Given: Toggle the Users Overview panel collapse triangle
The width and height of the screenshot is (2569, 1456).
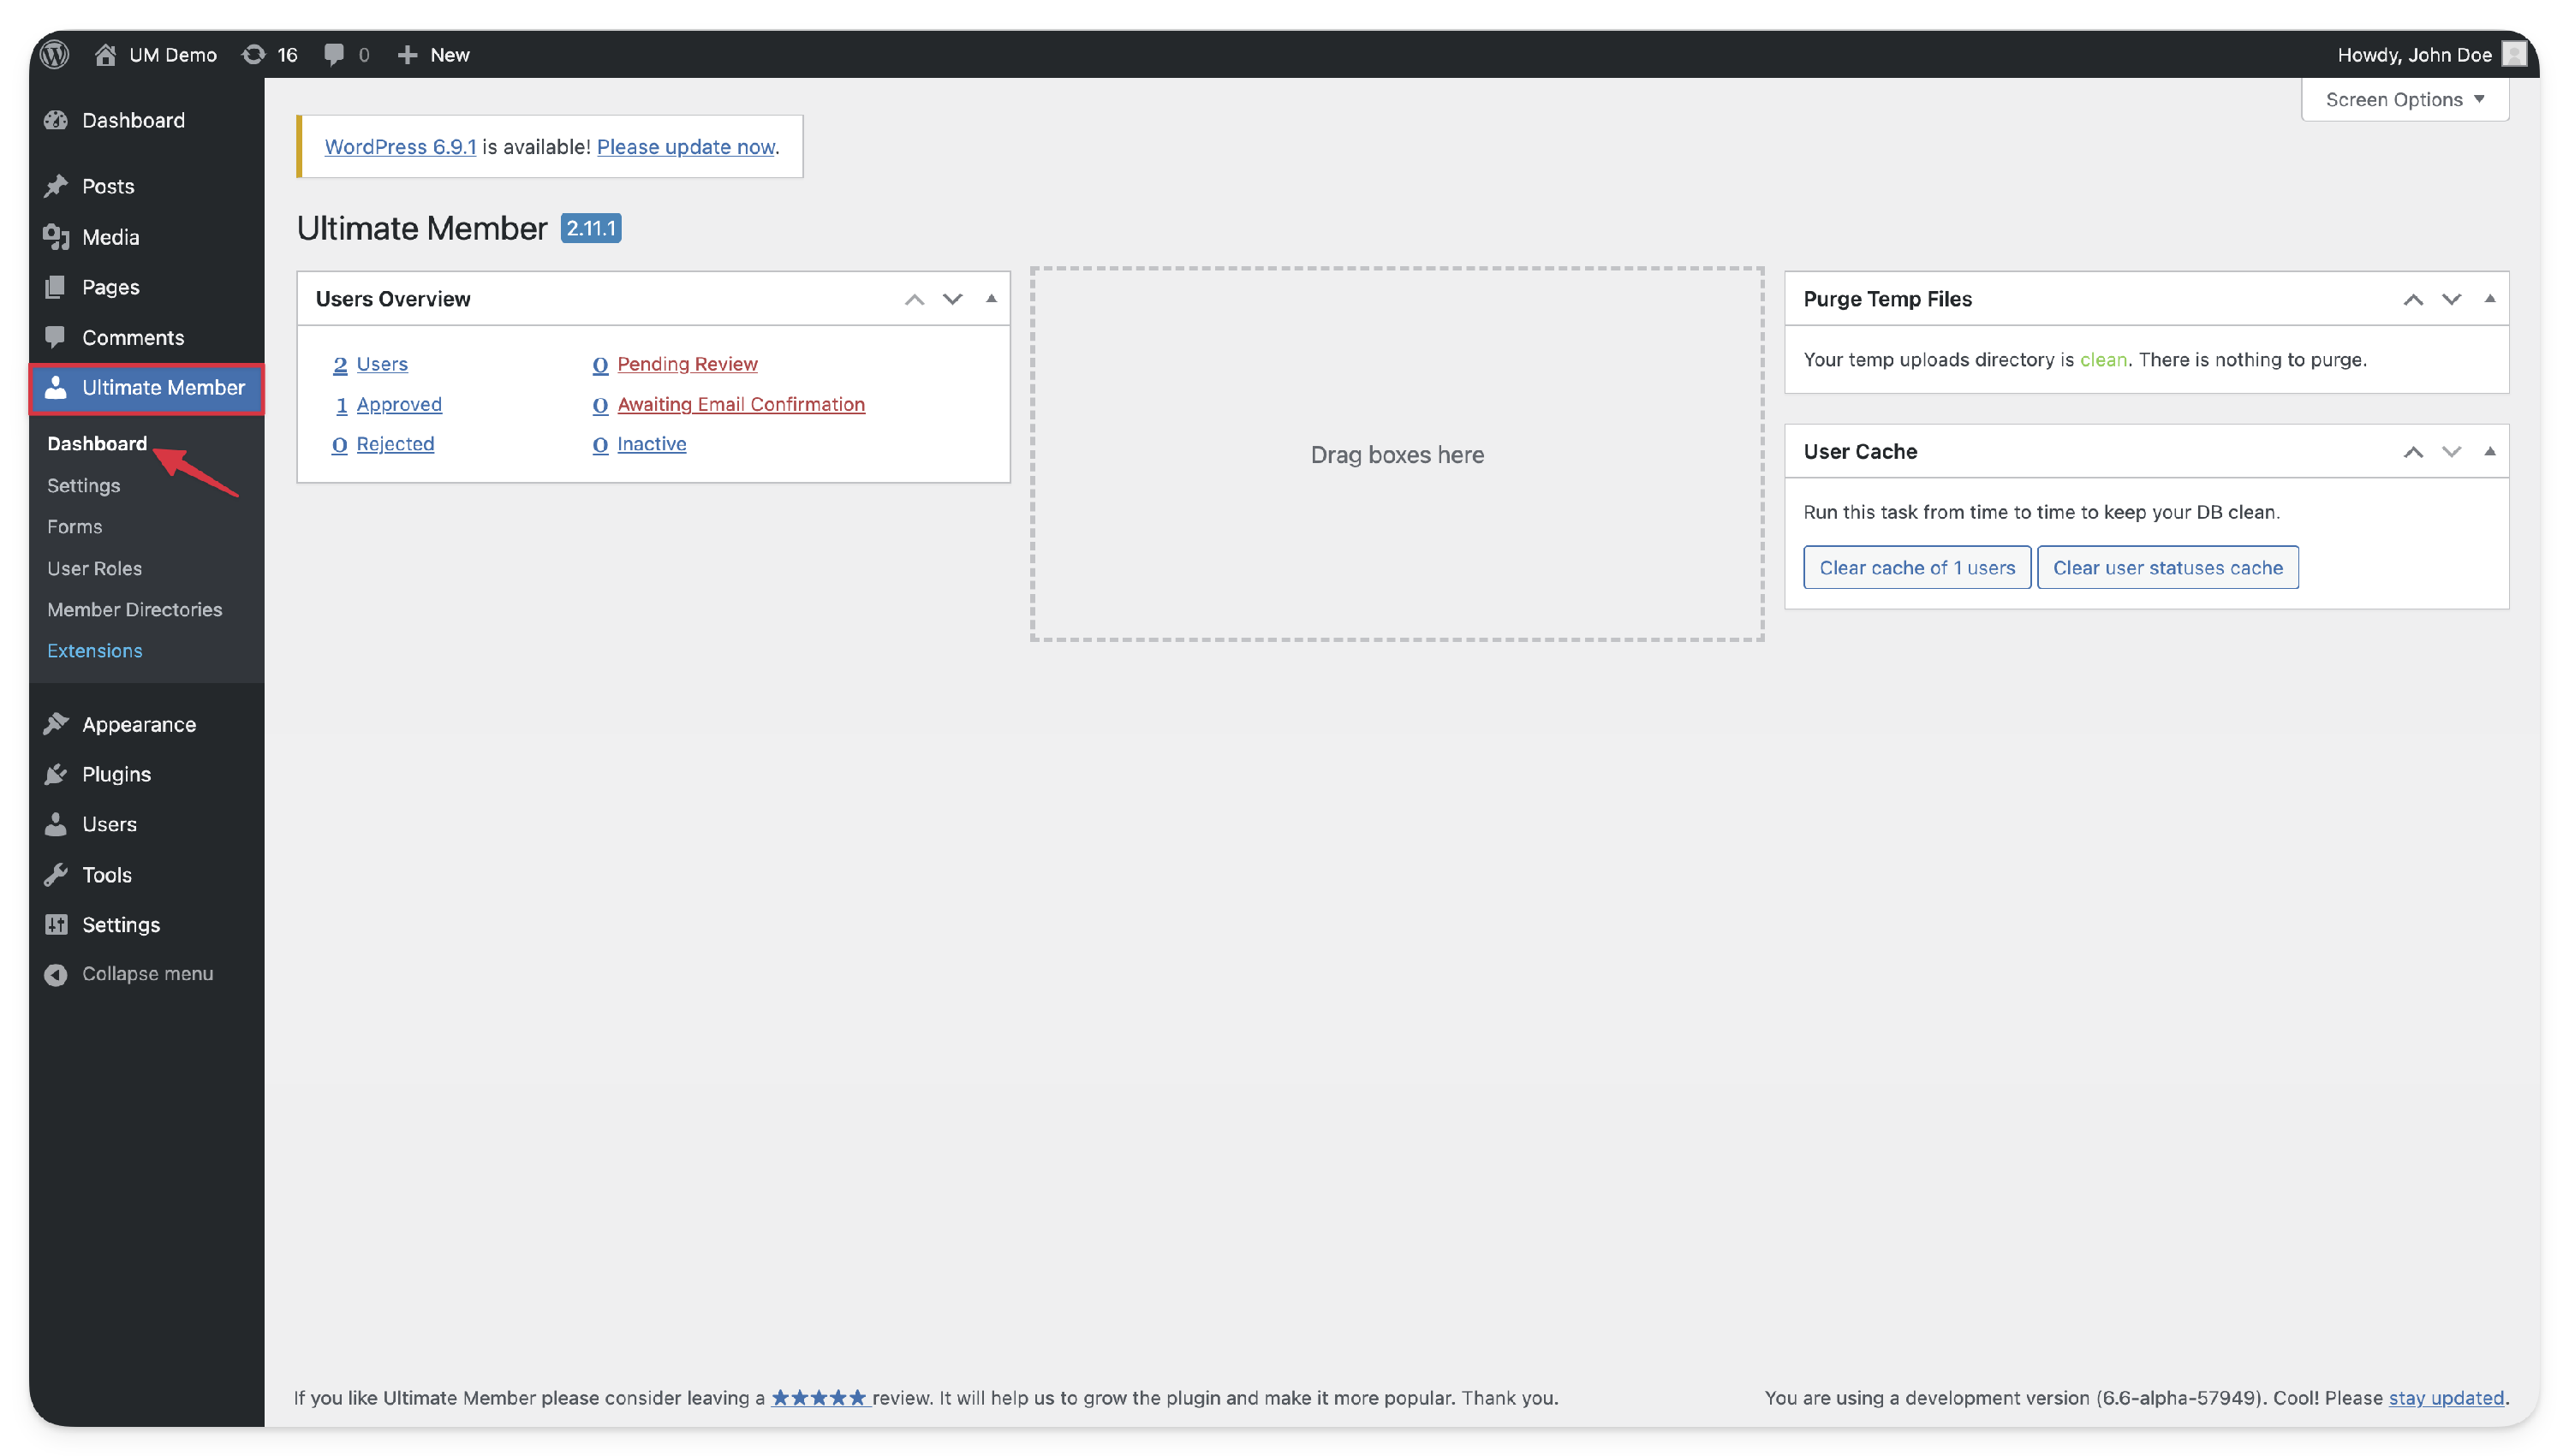Looking at the screenshot, I should point(991,298).
